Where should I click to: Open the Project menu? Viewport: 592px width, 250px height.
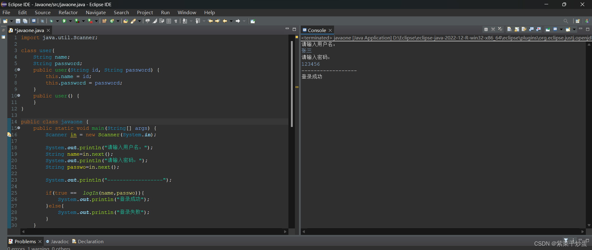(145, 12)
